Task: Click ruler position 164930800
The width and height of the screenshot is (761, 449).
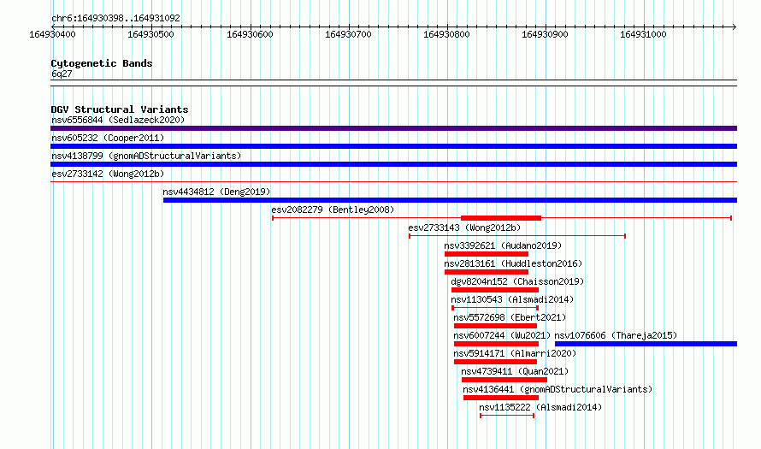Action: 446,34
